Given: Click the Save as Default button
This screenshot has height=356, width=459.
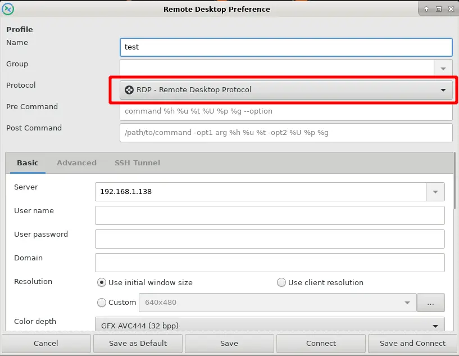Looking at the screenshot, I should [138, 343].
